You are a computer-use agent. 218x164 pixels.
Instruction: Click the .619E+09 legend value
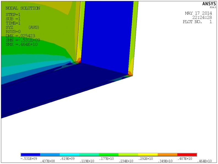(67, 158)
